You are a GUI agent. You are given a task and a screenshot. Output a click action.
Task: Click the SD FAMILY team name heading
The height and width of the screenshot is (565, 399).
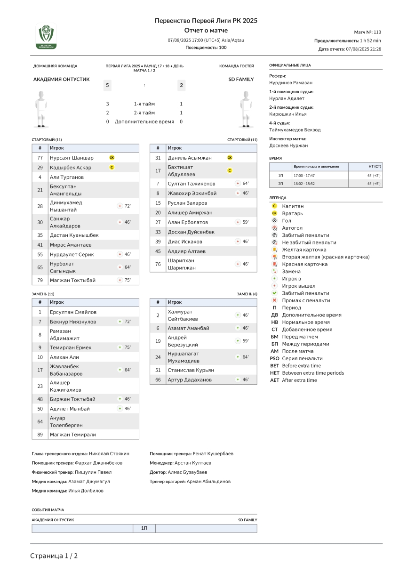click(241, 80)
